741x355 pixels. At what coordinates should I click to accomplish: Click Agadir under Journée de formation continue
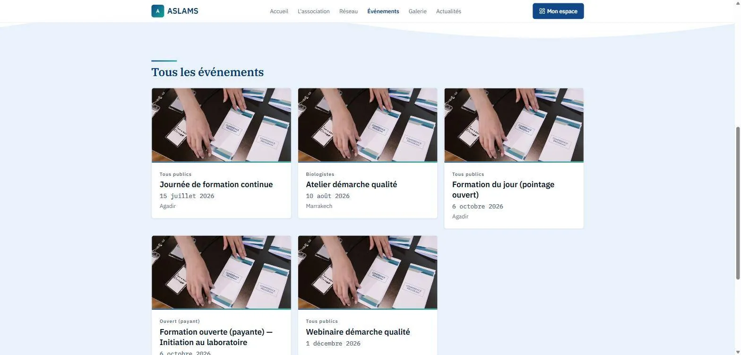coord(168,206)
